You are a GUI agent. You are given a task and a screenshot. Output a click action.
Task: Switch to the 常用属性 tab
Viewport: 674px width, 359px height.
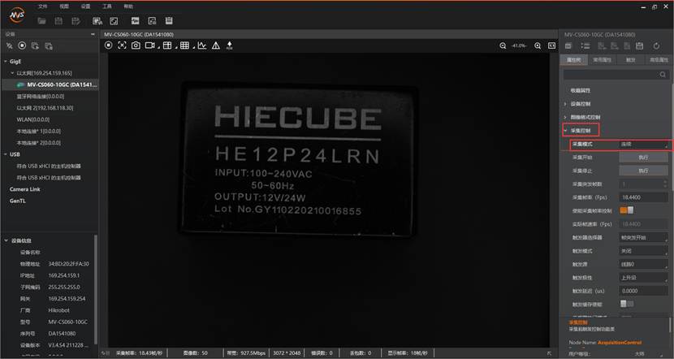pyautogui.click(x=602, y=60)
